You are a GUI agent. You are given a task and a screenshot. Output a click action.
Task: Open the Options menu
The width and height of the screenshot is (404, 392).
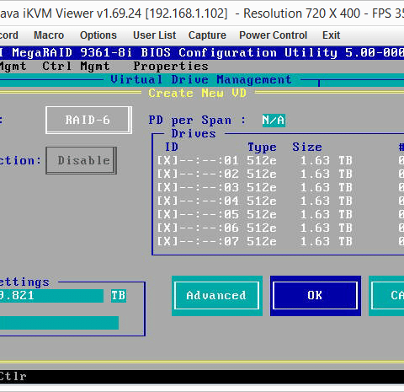coord(98,35)
